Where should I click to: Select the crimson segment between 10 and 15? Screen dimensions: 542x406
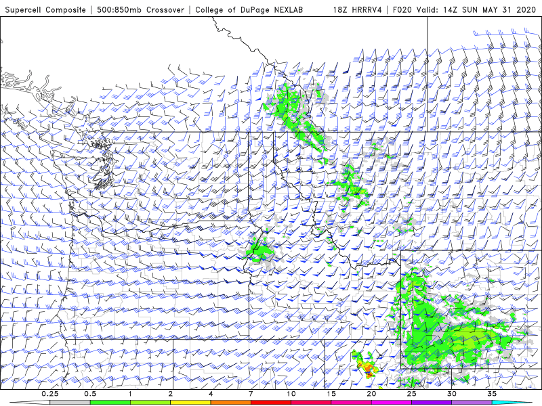[x=311, y=402]
